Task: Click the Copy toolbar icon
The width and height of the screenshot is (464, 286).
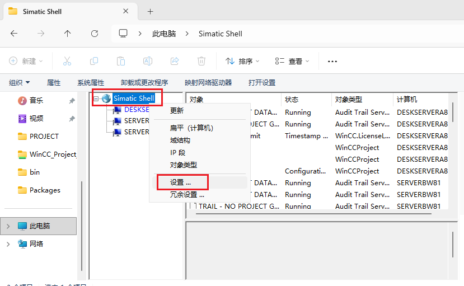Action: (x=94, y=61)
